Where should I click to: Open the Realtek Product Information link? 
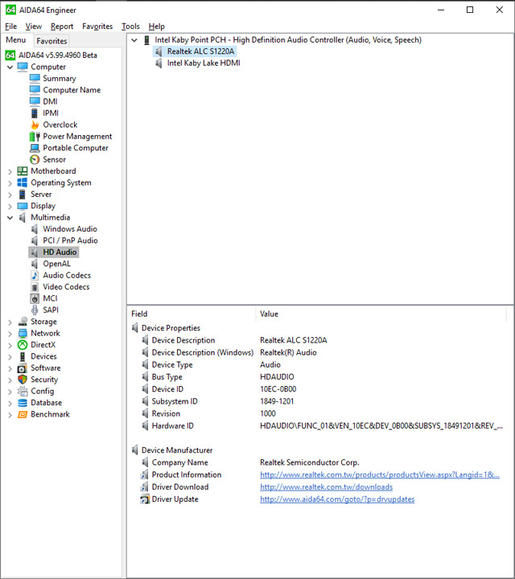[x=380, y=475]
